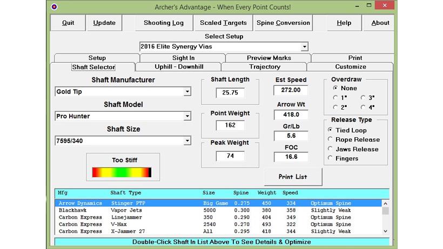Screen dimensions: 443x249
Task: Minimize the Archer's Advantage window
Action: (357, 5)
